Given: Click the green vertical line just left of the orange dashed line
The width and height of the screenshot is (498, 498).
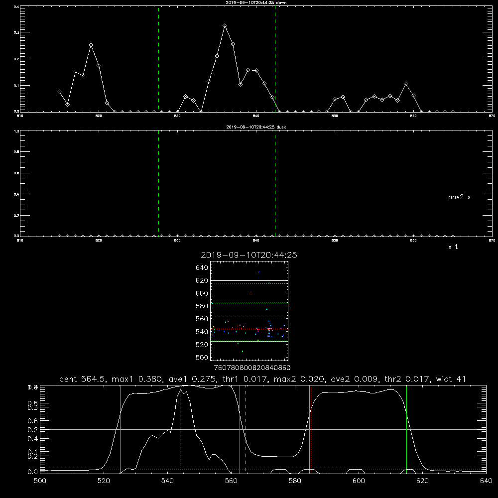Looking at the screenshot, I should pyautogui.click(x=240, y=429).
